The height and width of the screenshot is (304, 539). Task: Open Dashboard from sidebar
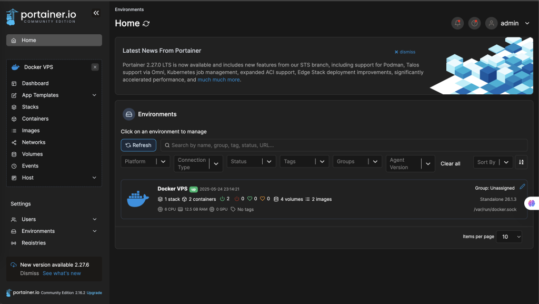(35, 83)
